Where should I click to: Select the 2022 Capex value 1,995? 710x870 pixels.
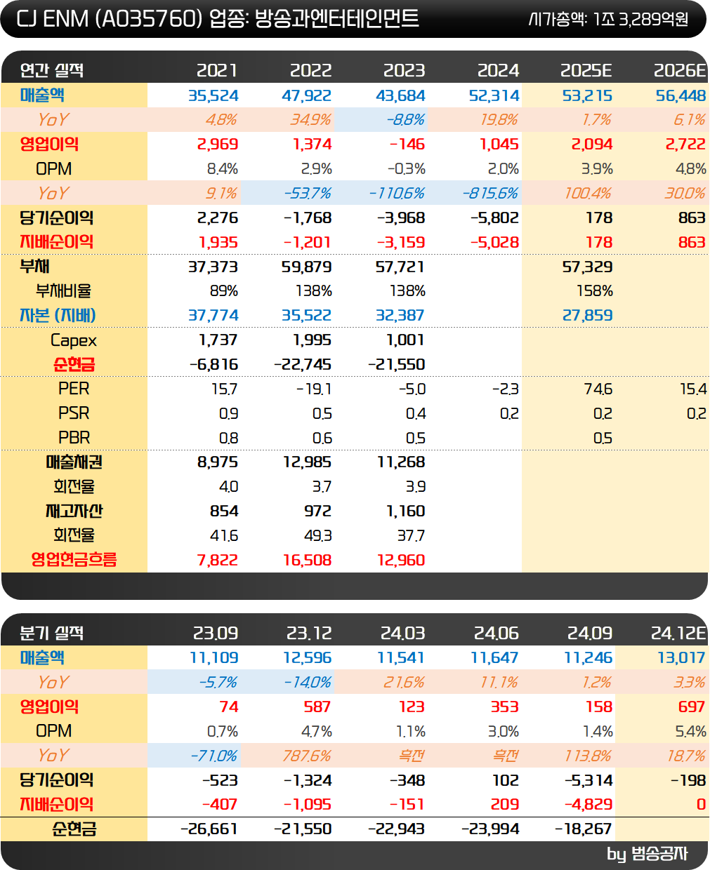tap(312, 340)
